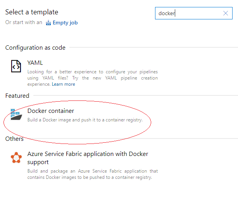
Task: Select the Docker container template title
Action: click(x=51, y=111)
